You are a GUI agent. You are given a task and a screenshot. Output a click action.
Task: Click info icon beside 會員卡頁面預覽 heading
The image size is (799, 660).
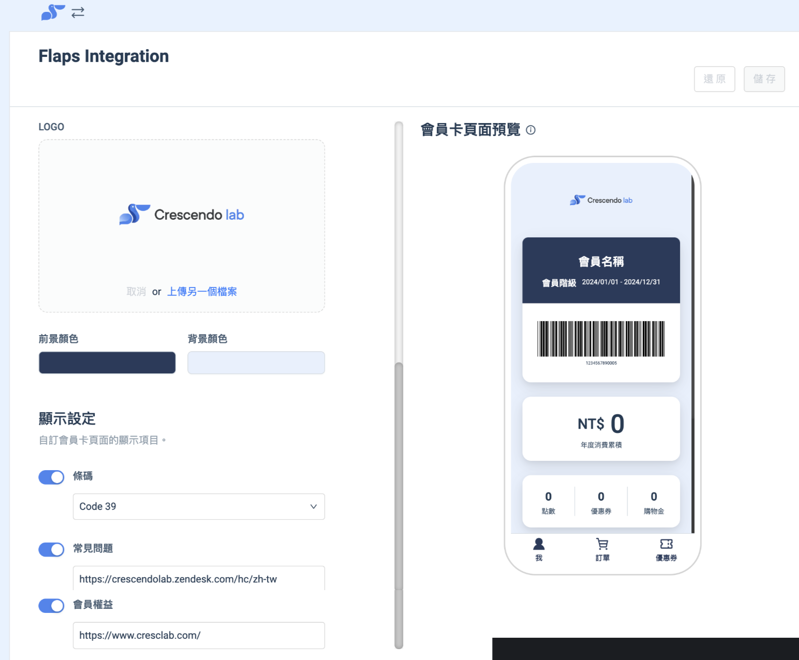pos(530,130)
